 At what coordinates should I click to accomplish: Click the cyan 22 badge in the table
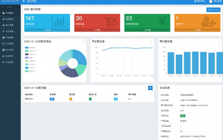(116, 99)
